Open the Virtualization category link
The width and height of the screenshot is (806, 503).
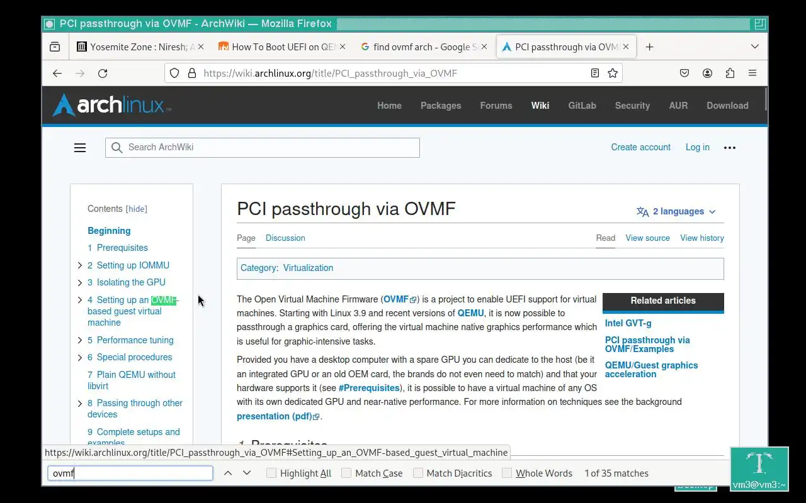click(308, 268)
